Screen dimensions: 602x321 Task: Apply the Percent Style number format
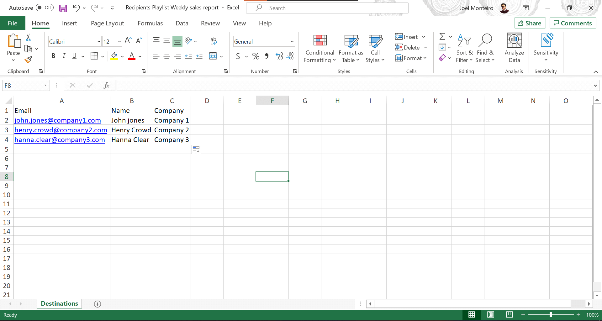pos(256,56)
